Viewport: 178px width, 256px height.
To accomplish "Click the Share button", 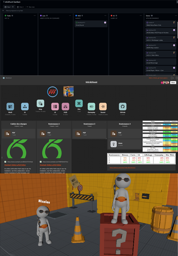I will click(173, 83).
